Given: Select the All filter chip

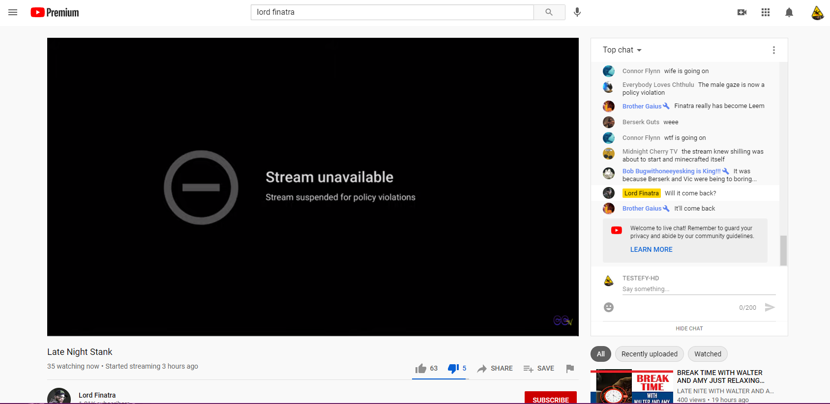Looking at the screenshot, I should 601,354.
